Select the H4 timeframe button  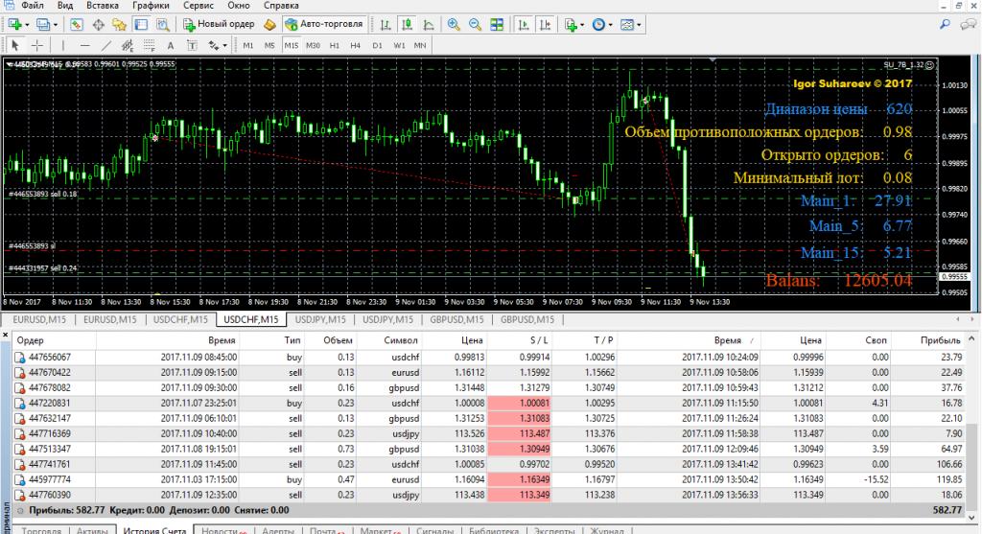point(356,45)
